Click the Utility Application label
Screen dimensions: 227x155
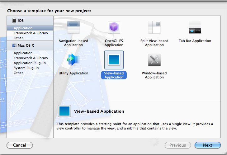point(73,73)
